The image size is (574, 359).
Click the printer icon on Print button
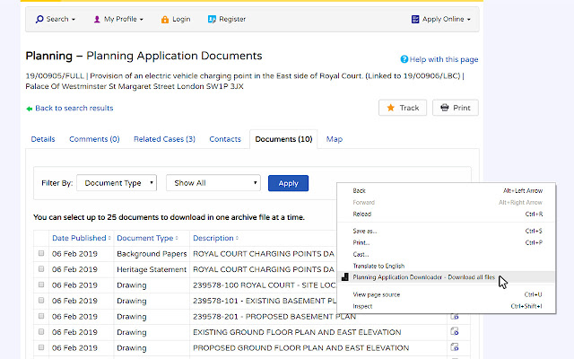(444, 108)
